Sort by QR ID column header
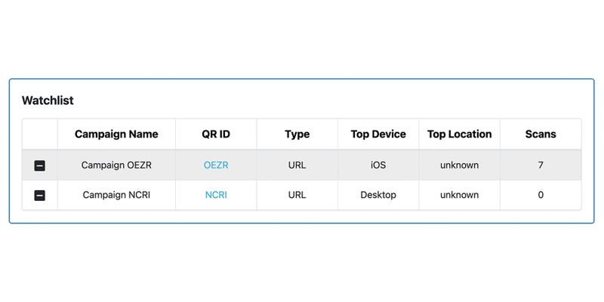 tap(216, 134)
